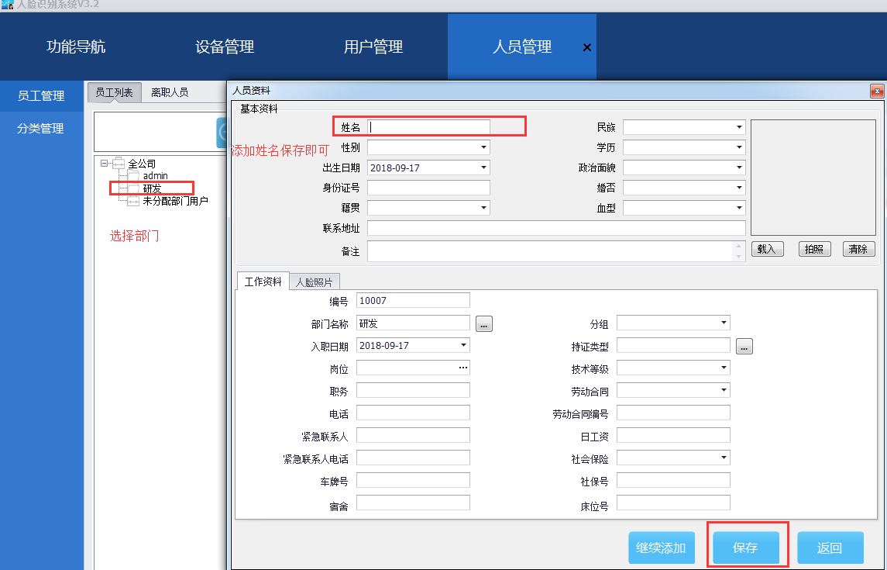Switch to the 离职人员 tab
The image size is (887, 570).
click(x=170, y=92)
